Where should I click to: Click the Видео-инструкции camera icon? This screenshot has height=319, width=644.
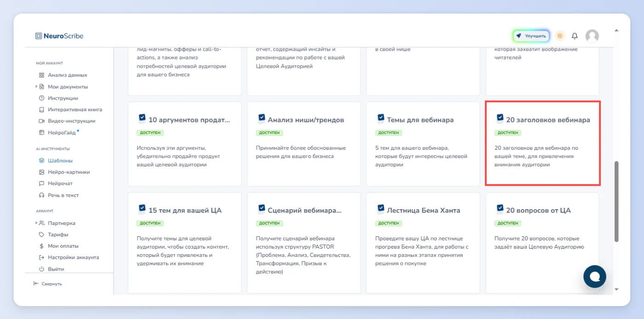tap(41, 121)
